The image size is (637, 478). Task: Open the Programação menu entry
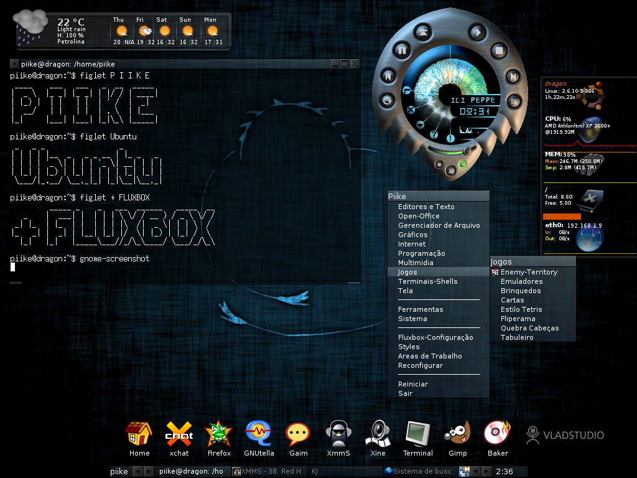(x=439, y=253)
